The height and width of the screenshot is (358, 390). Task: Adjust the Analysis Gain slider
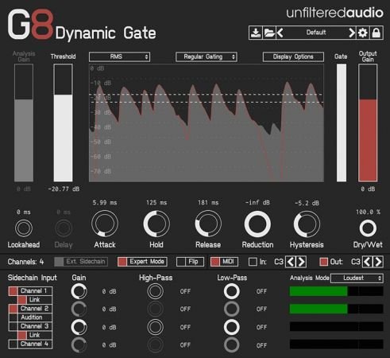tap(24, 123)
